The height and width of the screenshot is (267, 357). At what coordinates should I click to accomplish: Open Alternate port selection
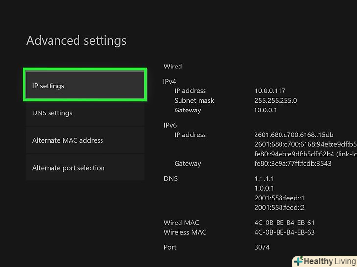tap(84, 168)
